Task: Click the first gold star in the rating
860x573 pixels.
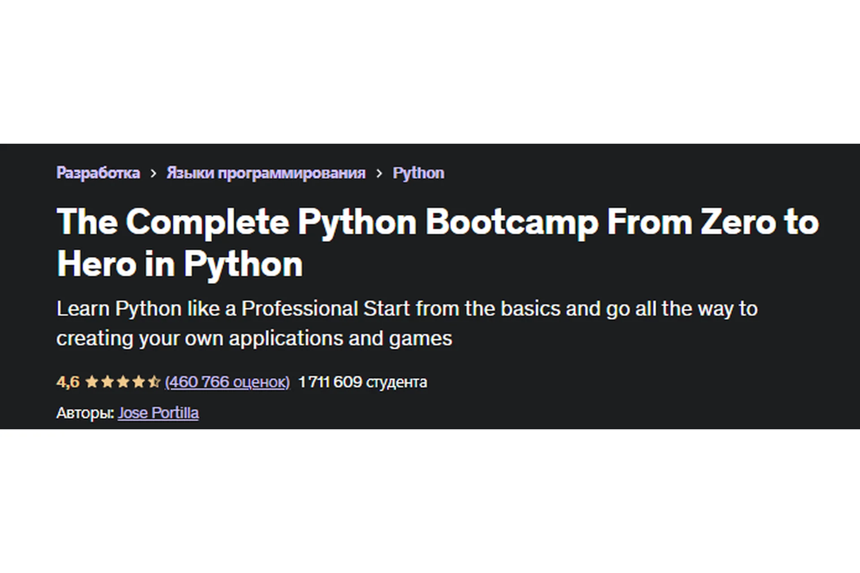Action: click(91, 382)
